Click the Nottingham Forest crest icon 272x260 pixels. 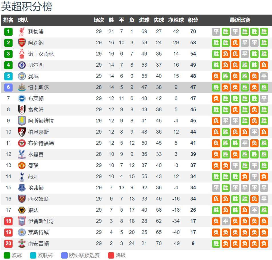click(x=22, y=54)
